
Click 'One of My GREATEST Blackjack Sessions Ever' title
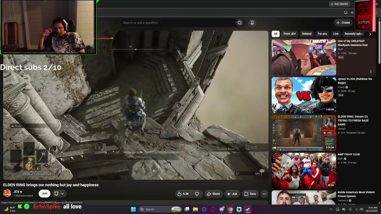353,43
